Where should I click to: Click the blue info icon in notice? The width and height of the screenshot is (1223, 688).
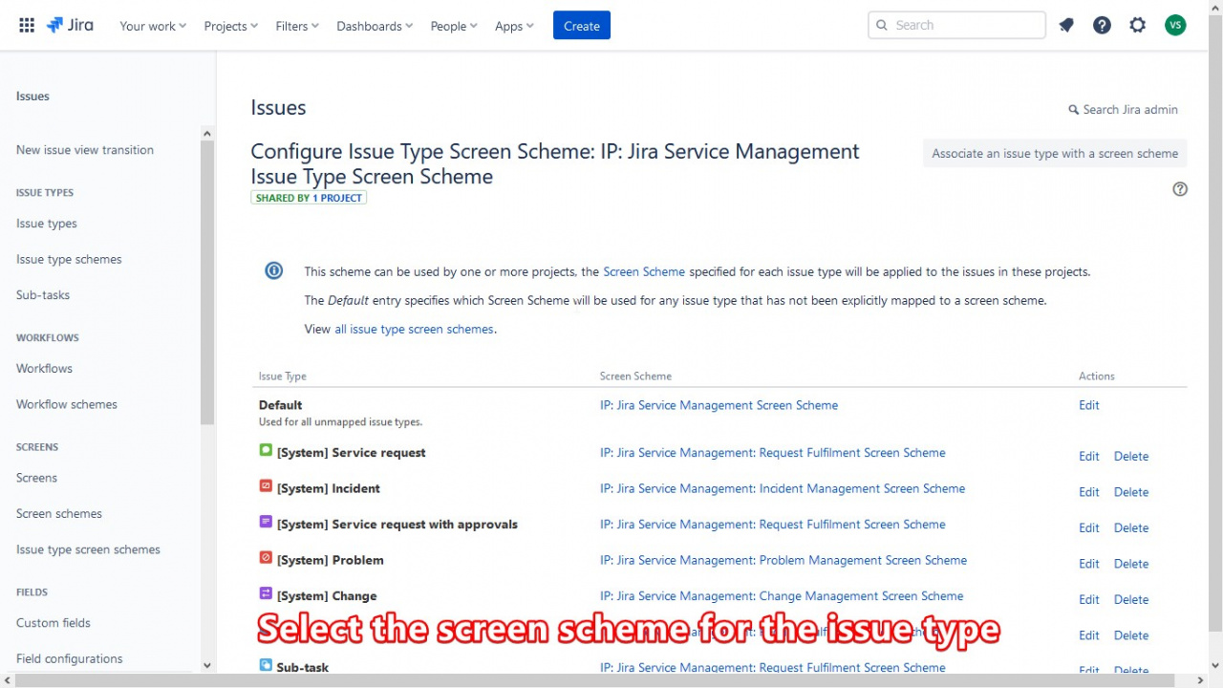click(274, 270)
